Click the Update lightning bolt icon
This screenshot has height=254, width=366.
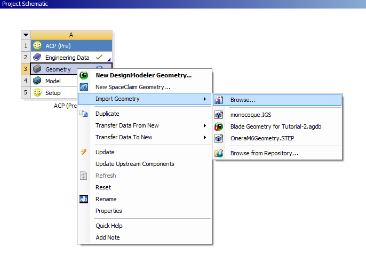84,152
